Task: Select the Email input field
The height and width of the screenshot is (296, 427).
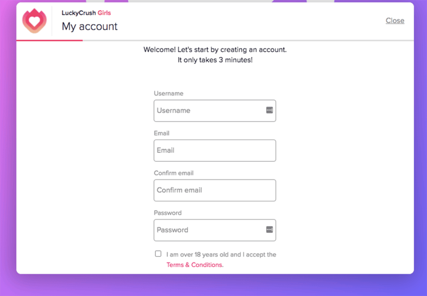Action: [214, 150]
